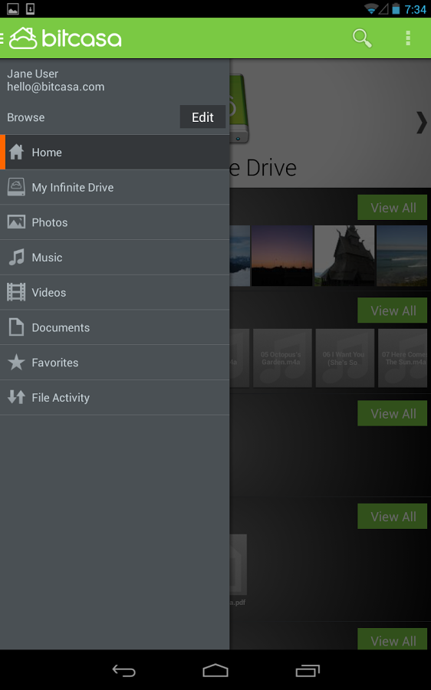Screen dimensions: 431x690
Task: Open Favorites from the drawer
Action: point(114,363)
